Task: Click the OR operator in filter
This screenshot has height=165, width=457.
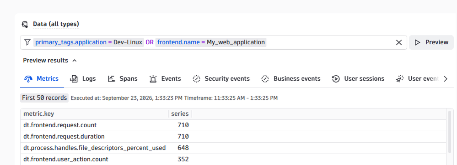Action: pyautogui.click(x=150, y=42)
